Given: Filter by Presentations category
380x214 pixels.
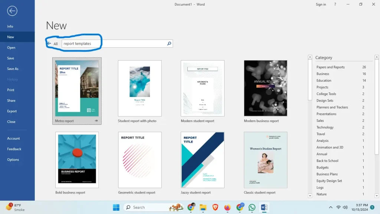Looking at the screenshot, I should [x=341, y=114].
